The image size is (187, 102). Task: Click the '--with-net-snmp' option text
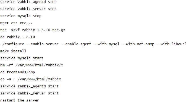point(138,44)
